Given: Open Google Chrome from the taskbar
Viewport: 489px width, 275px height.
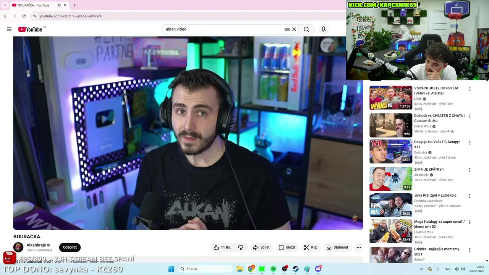Looking at the screenshot, I should point(251,269).
